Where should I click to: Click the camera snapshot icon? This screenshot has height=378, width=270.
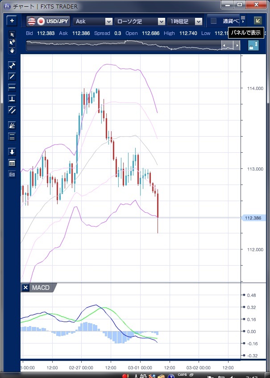(x=12, y=174)
